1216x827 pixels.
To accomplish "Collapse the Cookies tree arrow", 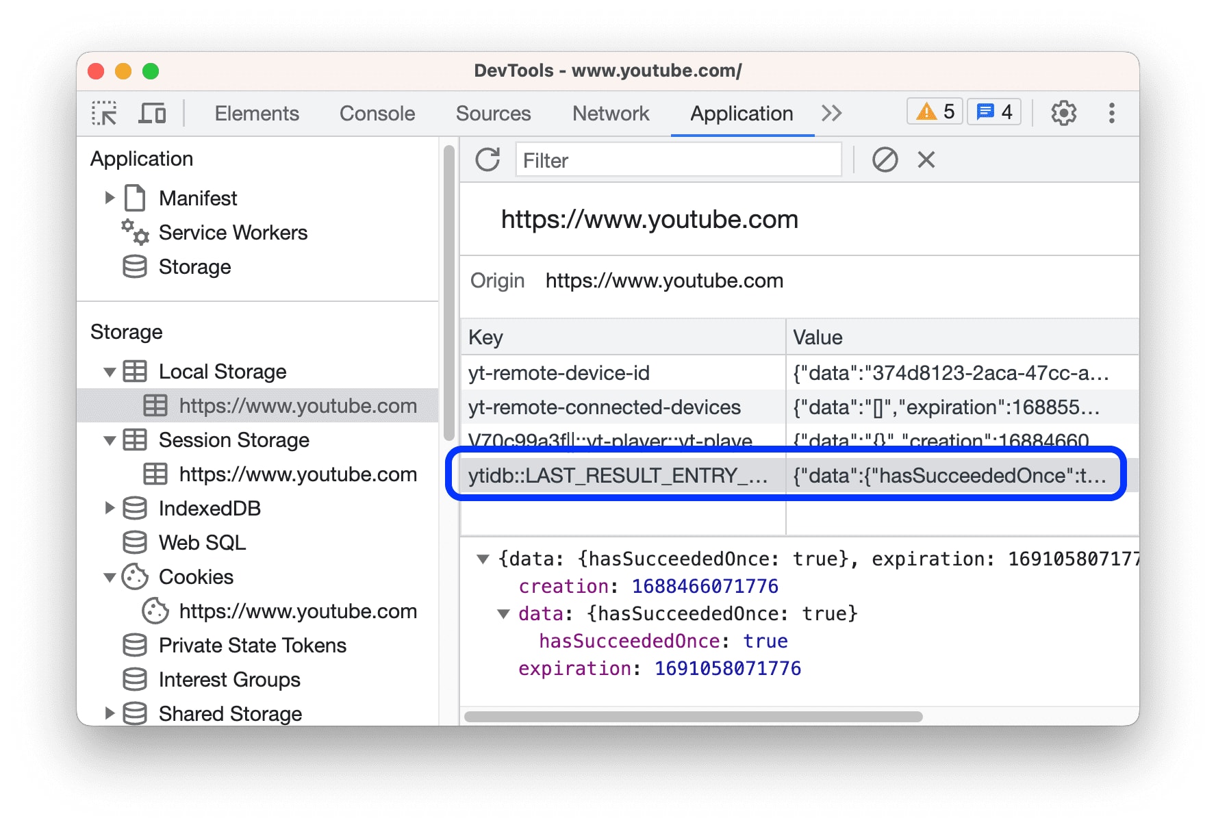I will 110,577.
